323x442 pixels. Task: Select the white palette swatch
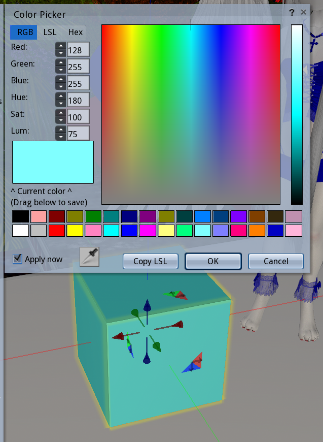[21, 230]
